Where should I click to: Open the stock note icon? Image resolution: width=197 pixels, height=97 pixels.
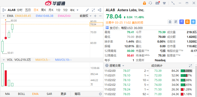pyautogui.click(x=176, y=22)
